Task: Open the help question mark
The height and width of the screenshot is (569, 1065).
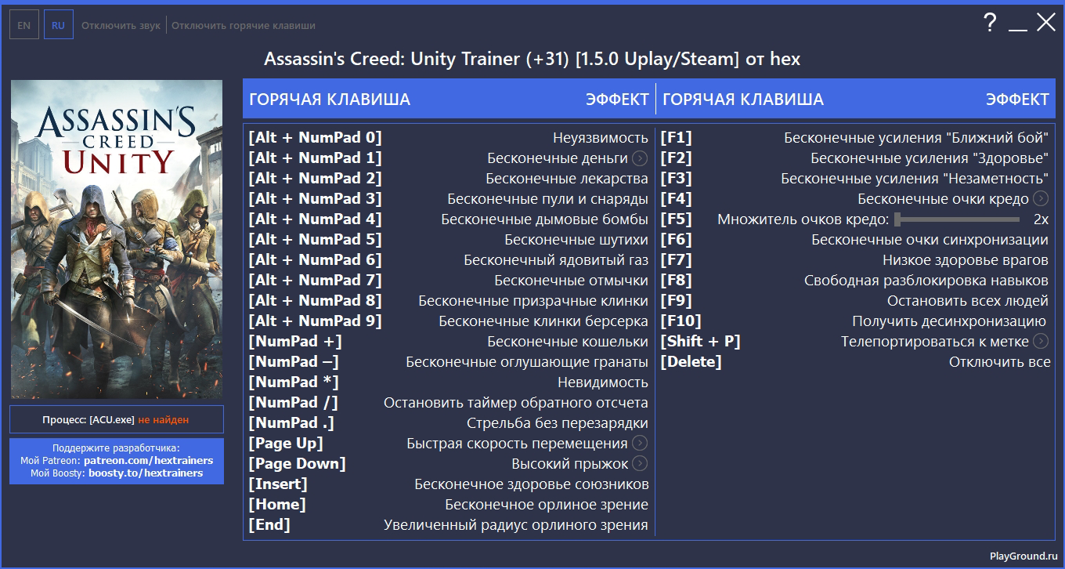Action: tap(990, 23)
